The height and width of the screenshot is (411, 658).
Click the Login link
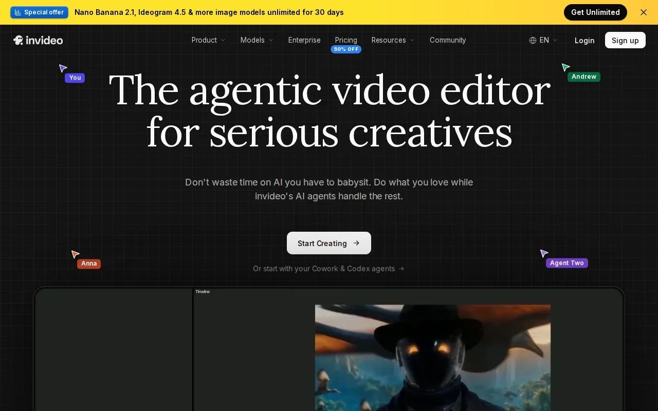pos(584,40)
